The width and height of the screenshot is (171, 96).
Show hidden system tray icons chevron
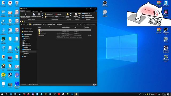coord(143,94)
